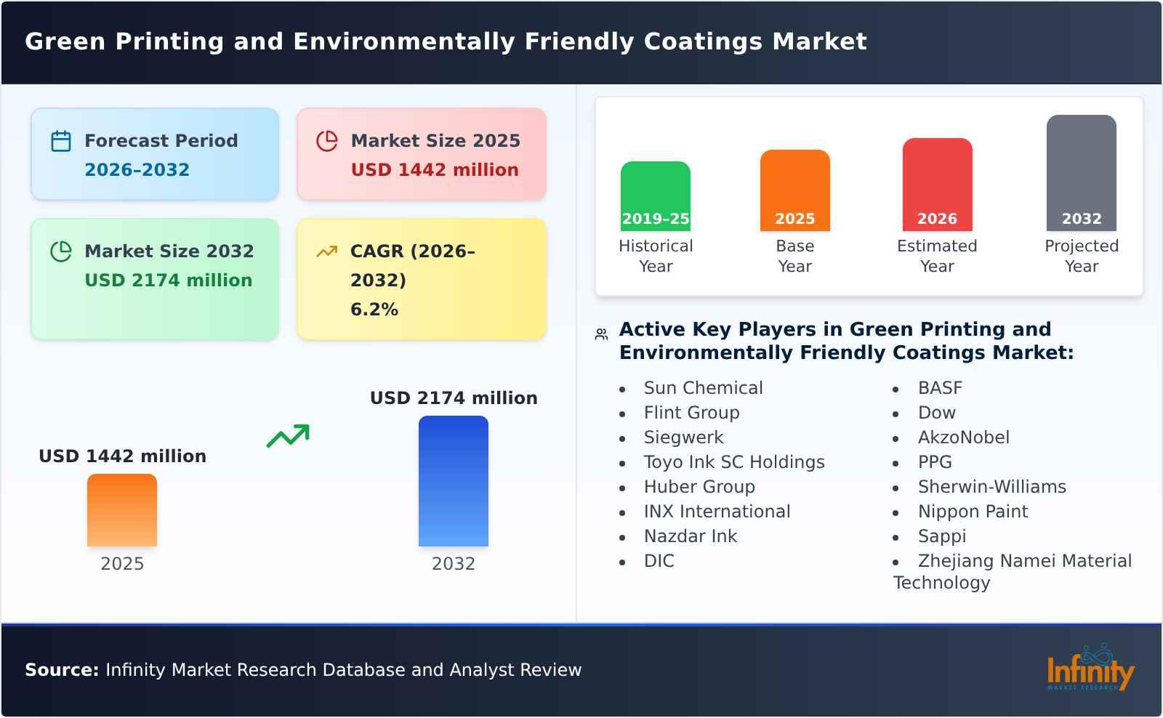
Task: Select the pie chart icon on Market Size 2025
Action: tap(327, 140)
